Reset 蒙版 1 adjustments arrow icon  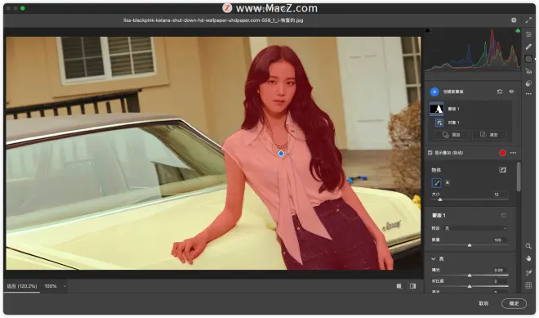(x=504, y=216)
